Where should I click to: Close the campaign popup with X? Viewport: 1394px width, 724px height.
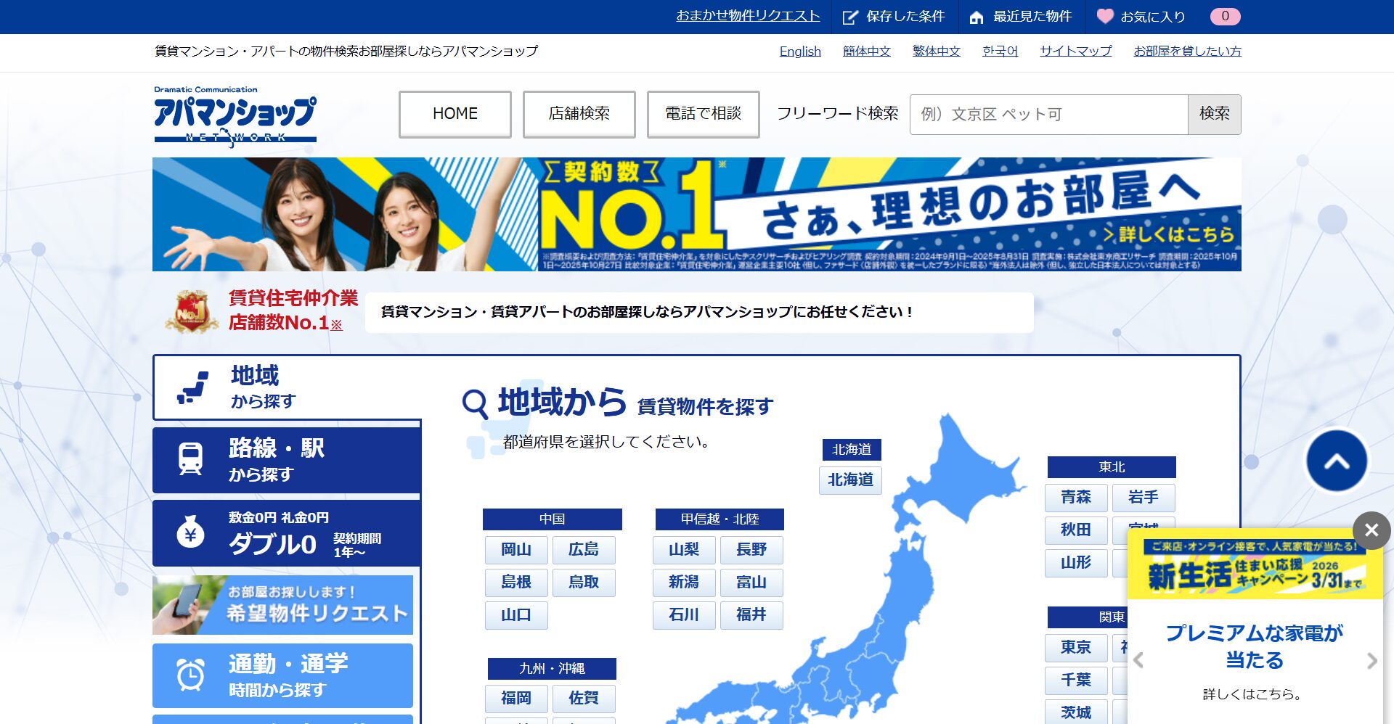pyautogui.click(x=1371, y=530)
